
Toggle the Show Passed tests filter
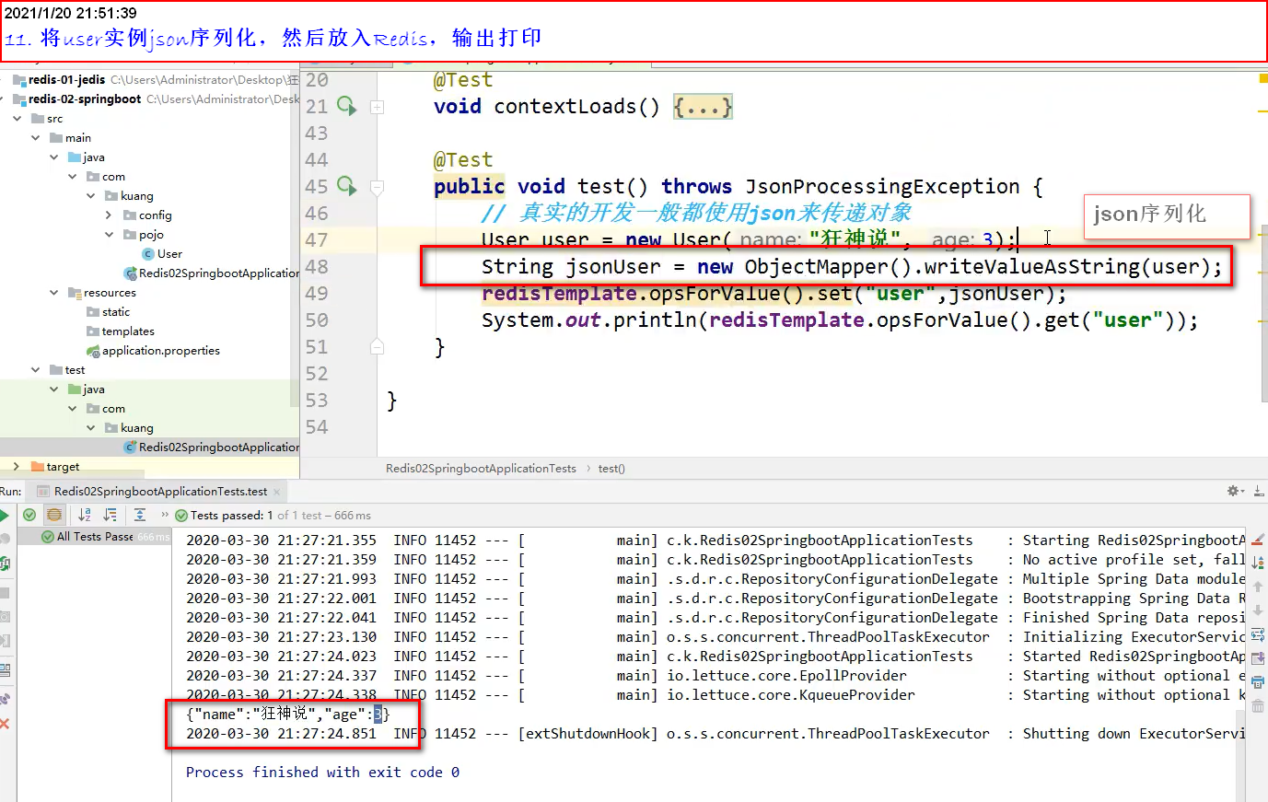(x=29, y=515)
